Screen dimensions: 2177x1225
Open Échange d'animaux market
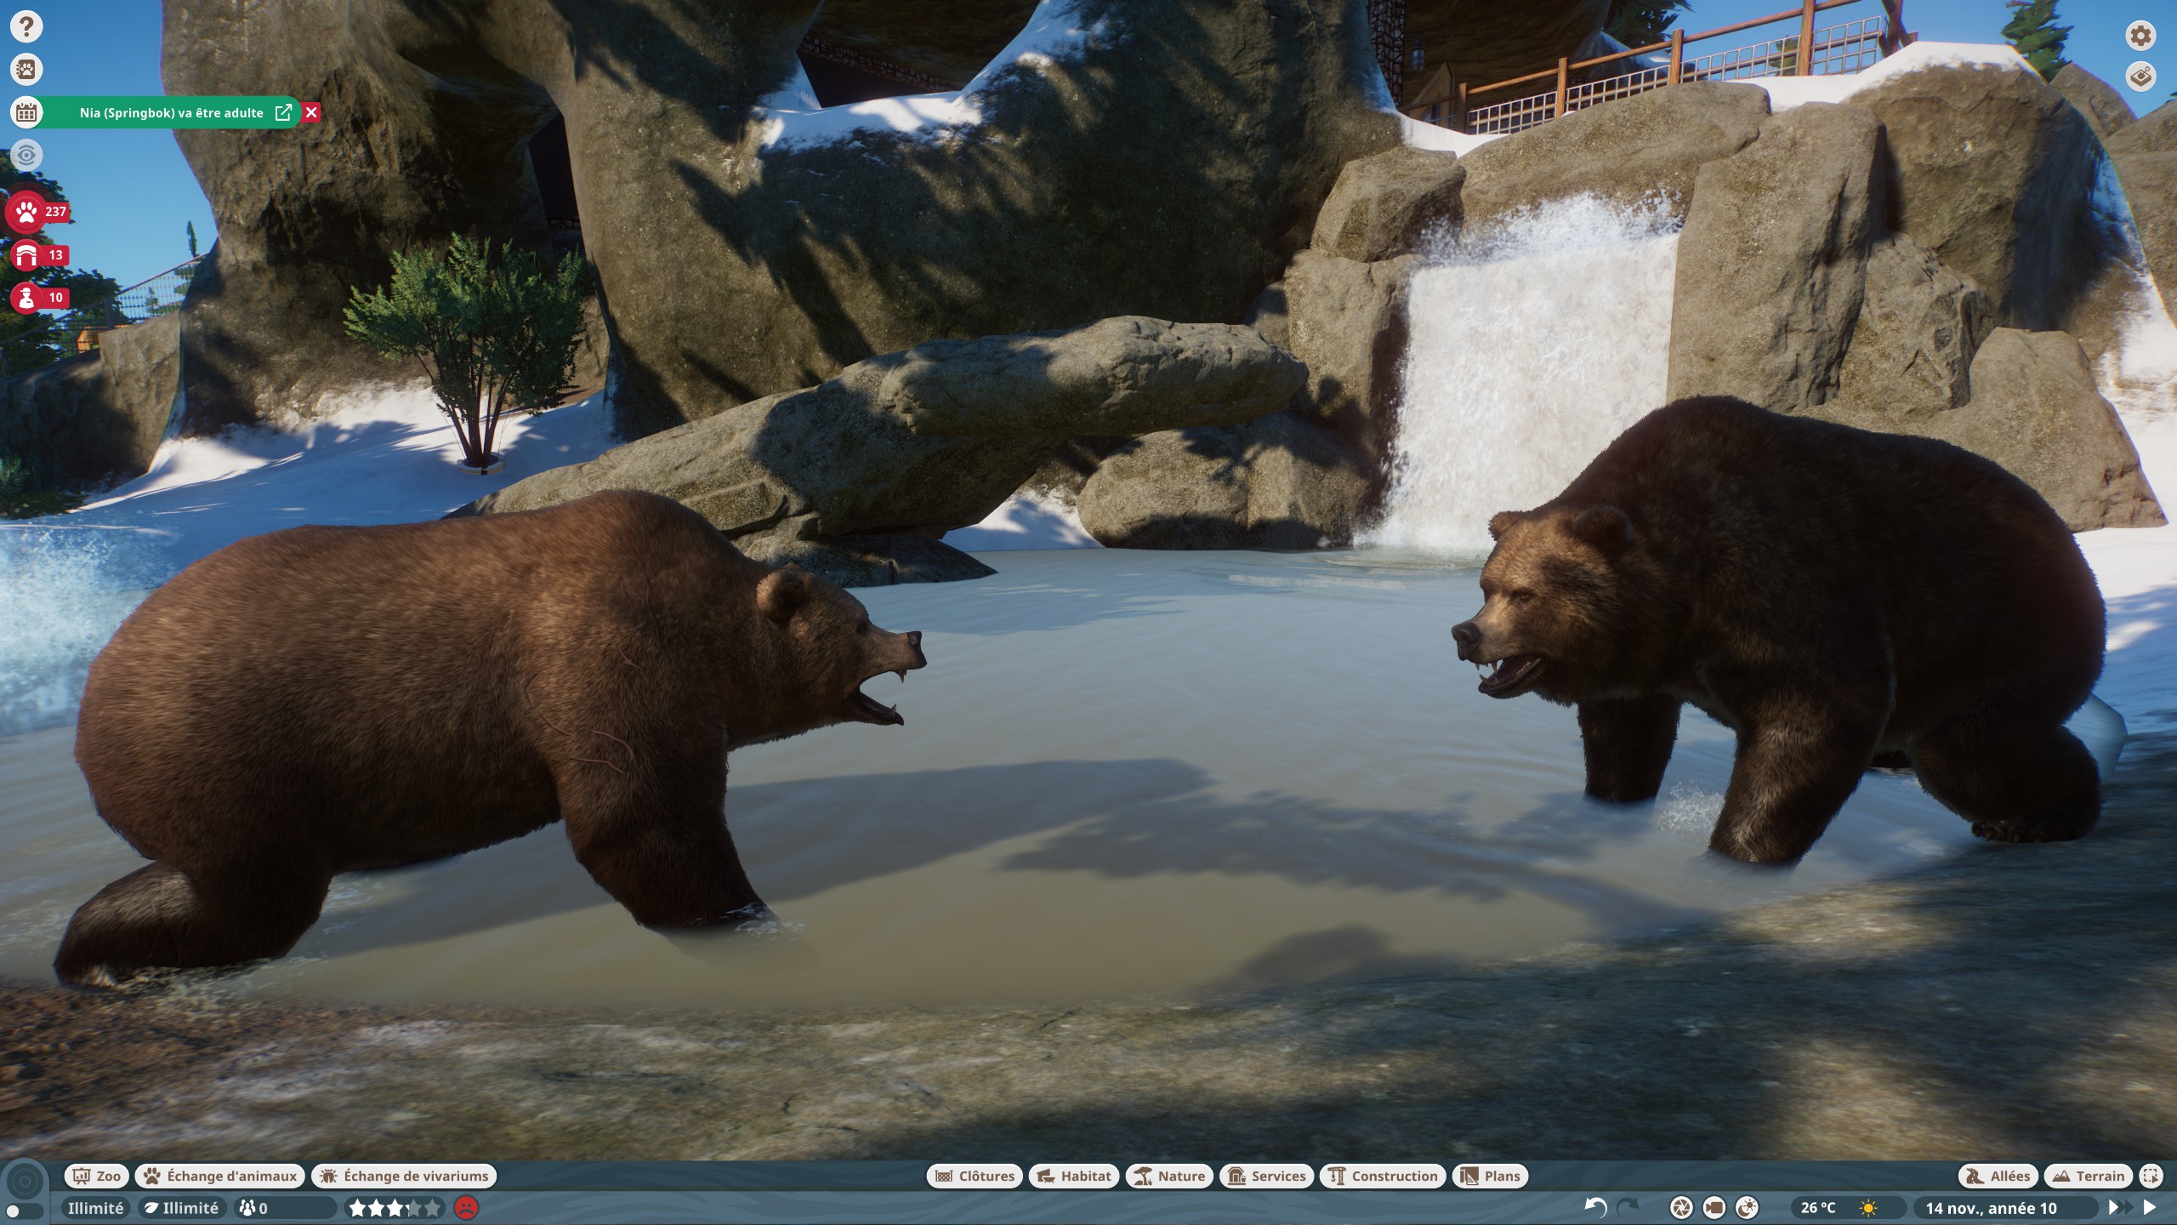[220, 1176]
